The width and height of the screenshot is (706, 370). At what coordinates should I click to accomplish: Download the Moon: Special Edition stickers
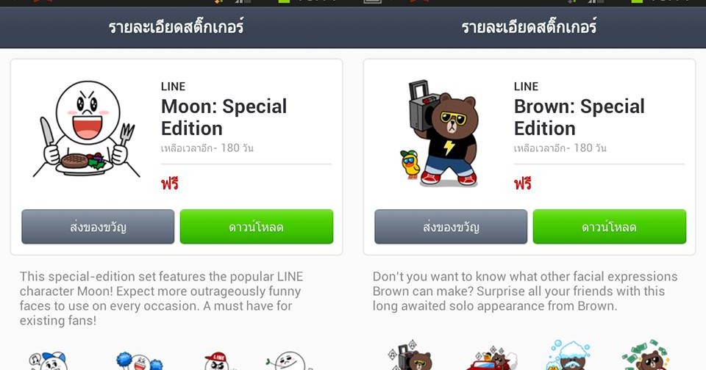[257, 227]
